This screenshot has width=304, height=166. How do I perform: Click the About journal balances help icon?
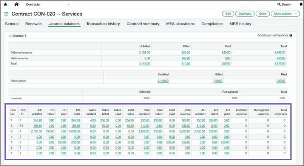pyautogui.click(x=291, y=35)
